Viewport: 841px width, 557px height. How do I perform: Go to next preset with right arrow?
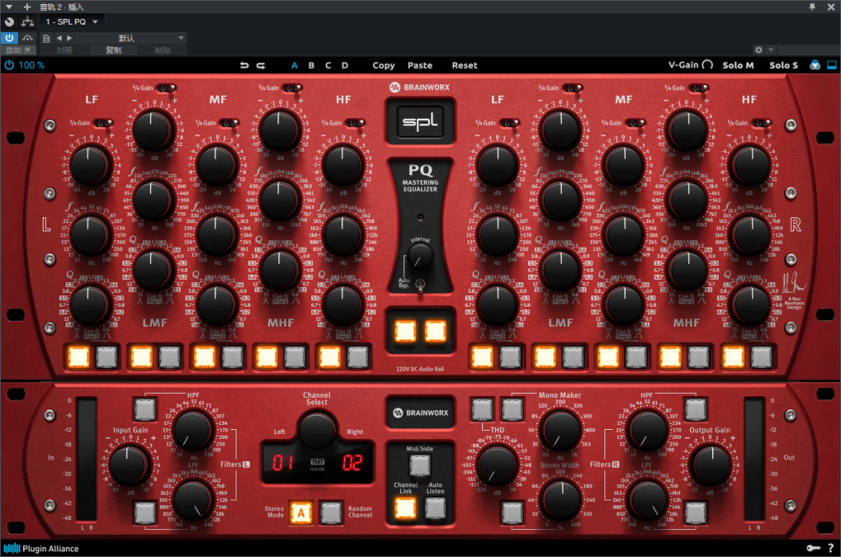[69, 38]
